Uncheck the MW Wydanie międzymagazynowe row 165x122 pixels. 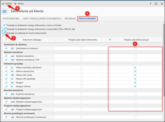(x=6, y=102)
